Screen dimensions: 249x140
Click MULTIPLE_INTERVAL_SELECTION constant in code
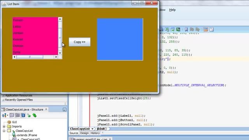(x=199, y=85)
